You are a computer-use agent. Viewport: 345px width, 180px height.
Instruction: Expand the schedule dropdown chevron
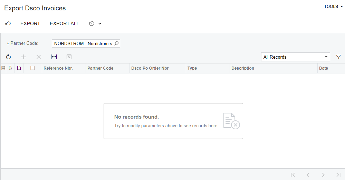(100, 23)
